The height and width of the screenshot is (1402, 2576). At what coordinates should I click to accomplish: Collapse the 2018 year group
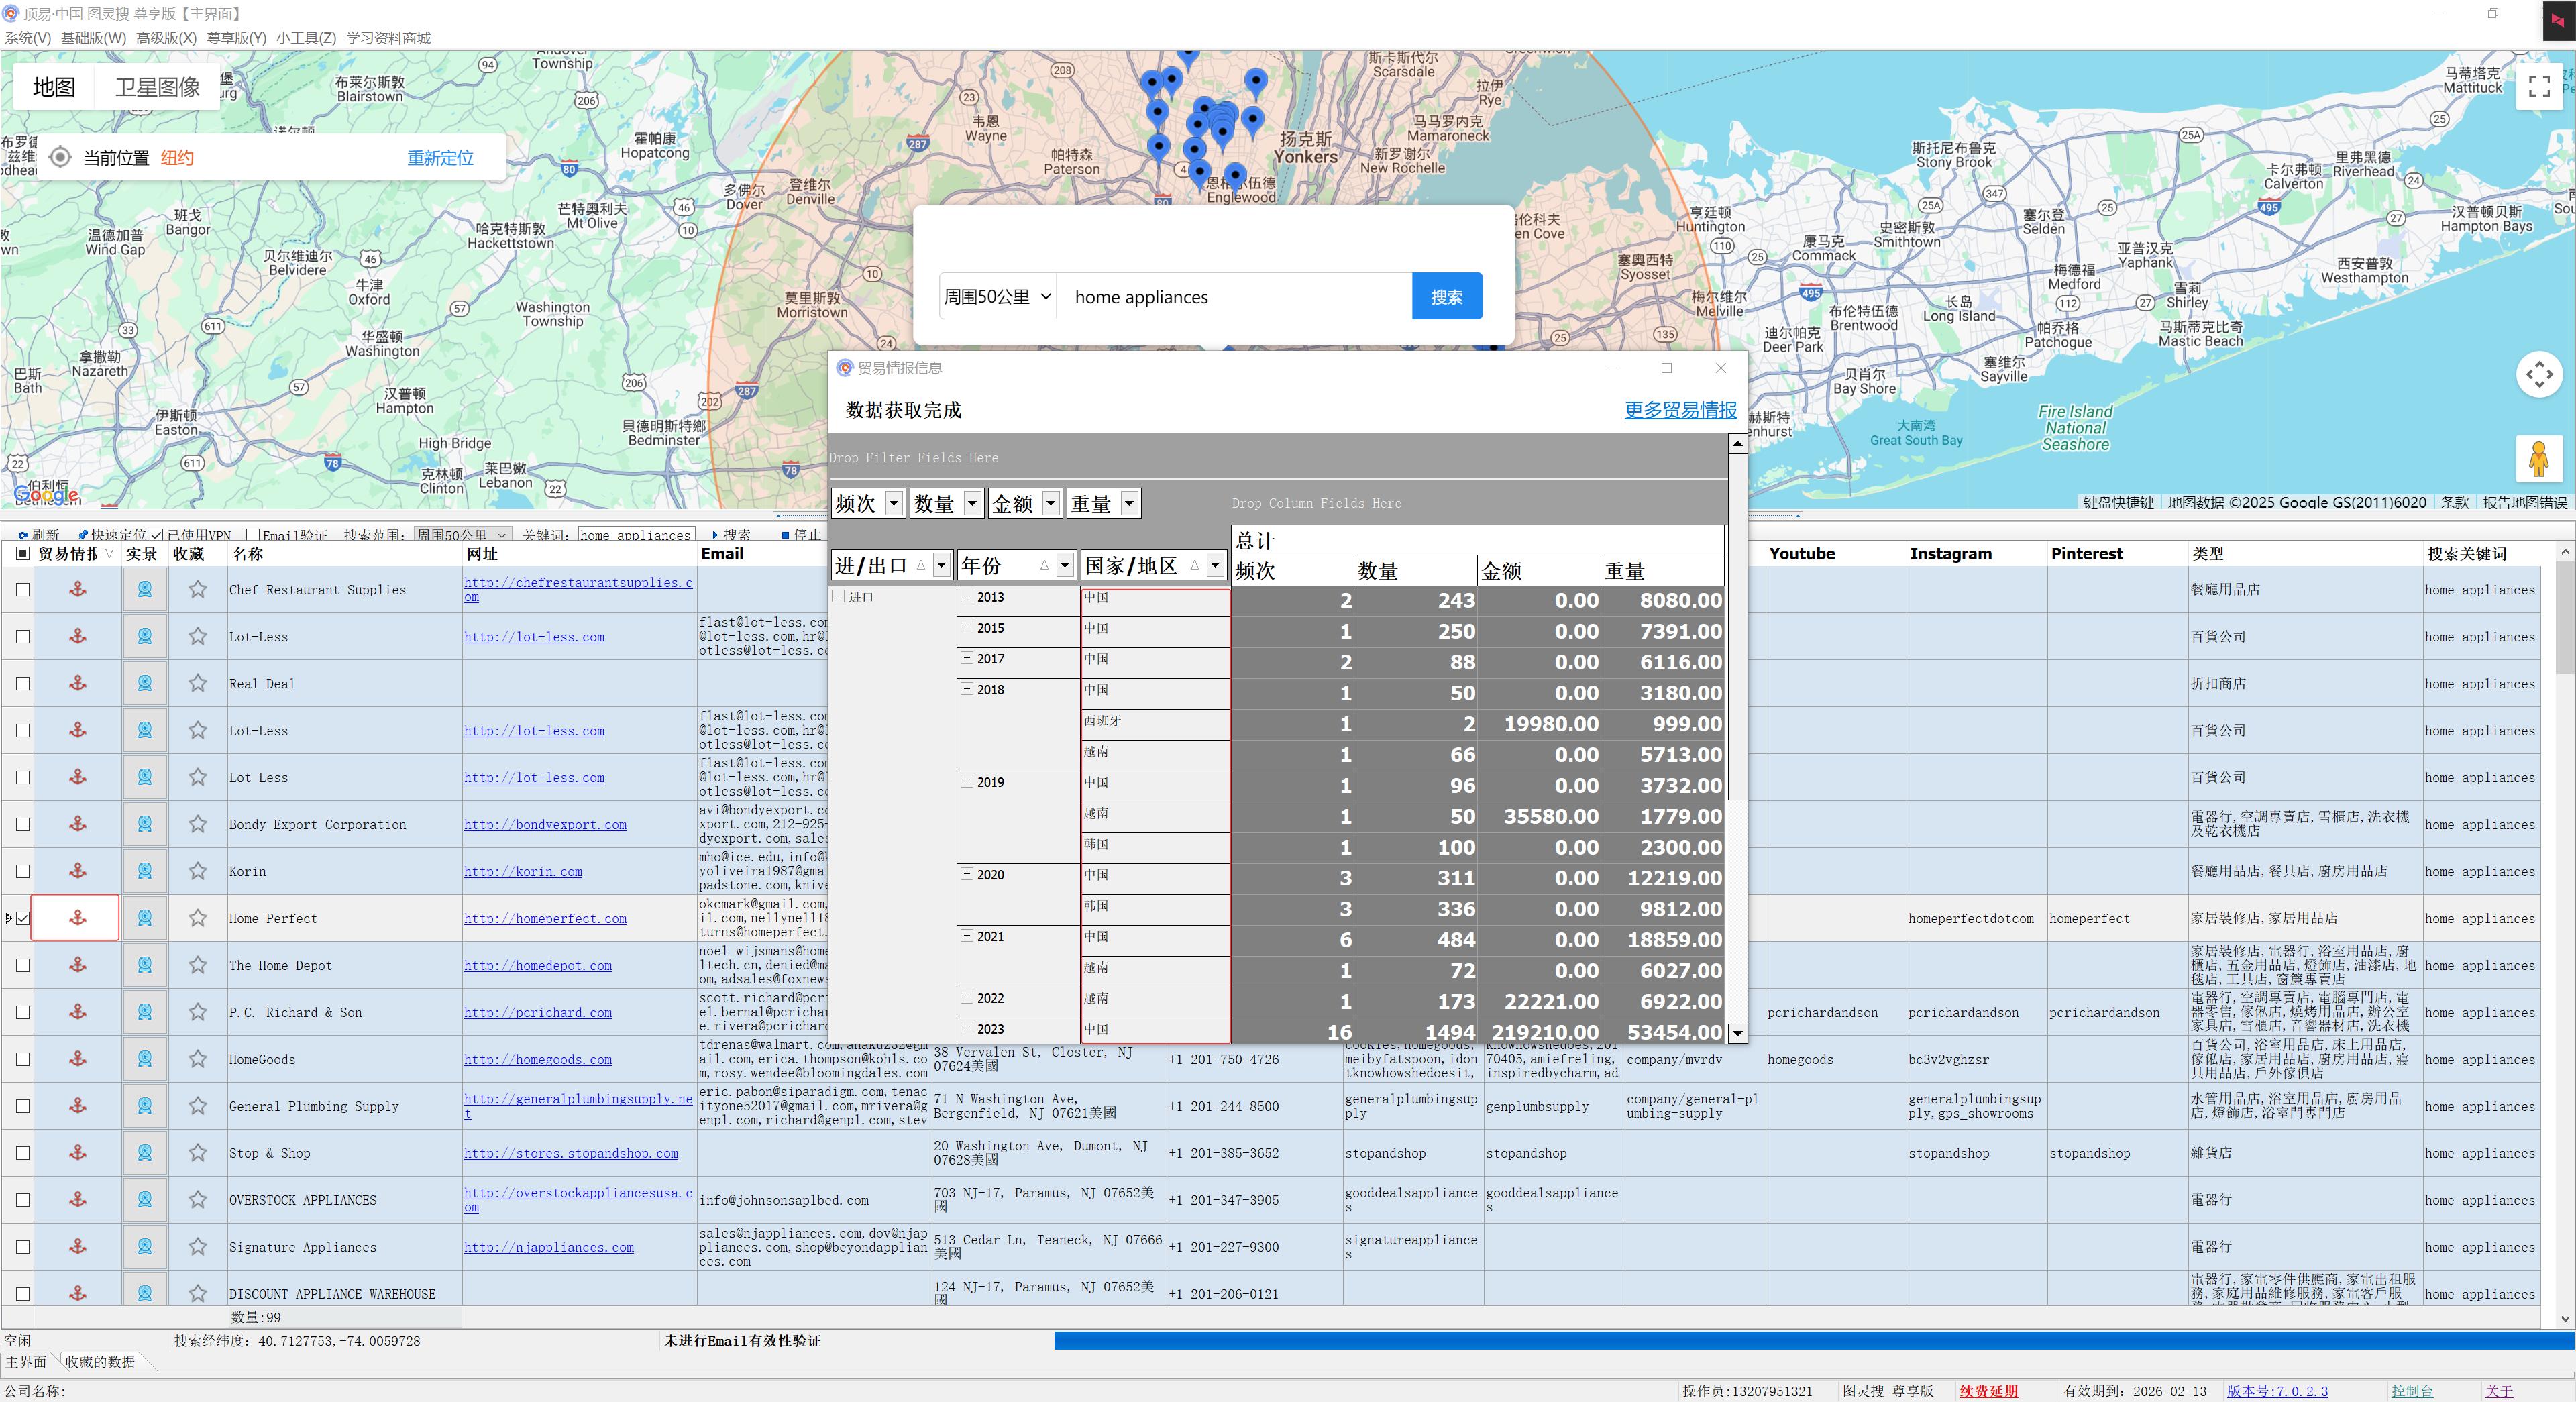[x=967, y=689]
